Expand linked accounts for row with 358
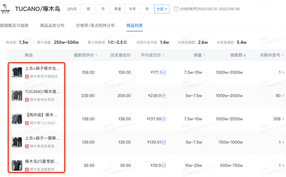Viewport: 286px width, 177px height. [283, 119]
